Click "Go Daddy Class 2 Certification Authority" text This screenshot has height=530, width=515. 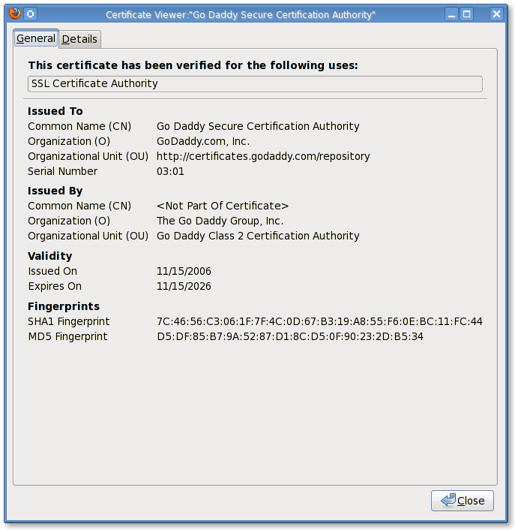pyautogui.click(x=258, y=236)
